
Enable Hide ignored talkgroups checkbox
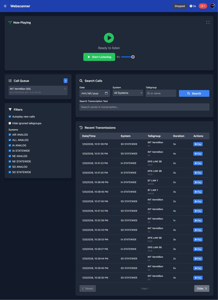click(10, 123)
